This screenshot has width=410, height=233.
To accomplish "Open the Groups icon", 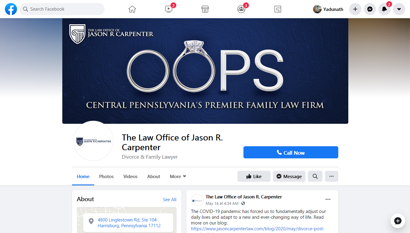I will [241, 9].
